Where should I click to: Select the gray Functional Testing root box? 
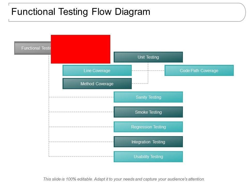[x=33, y=48]
